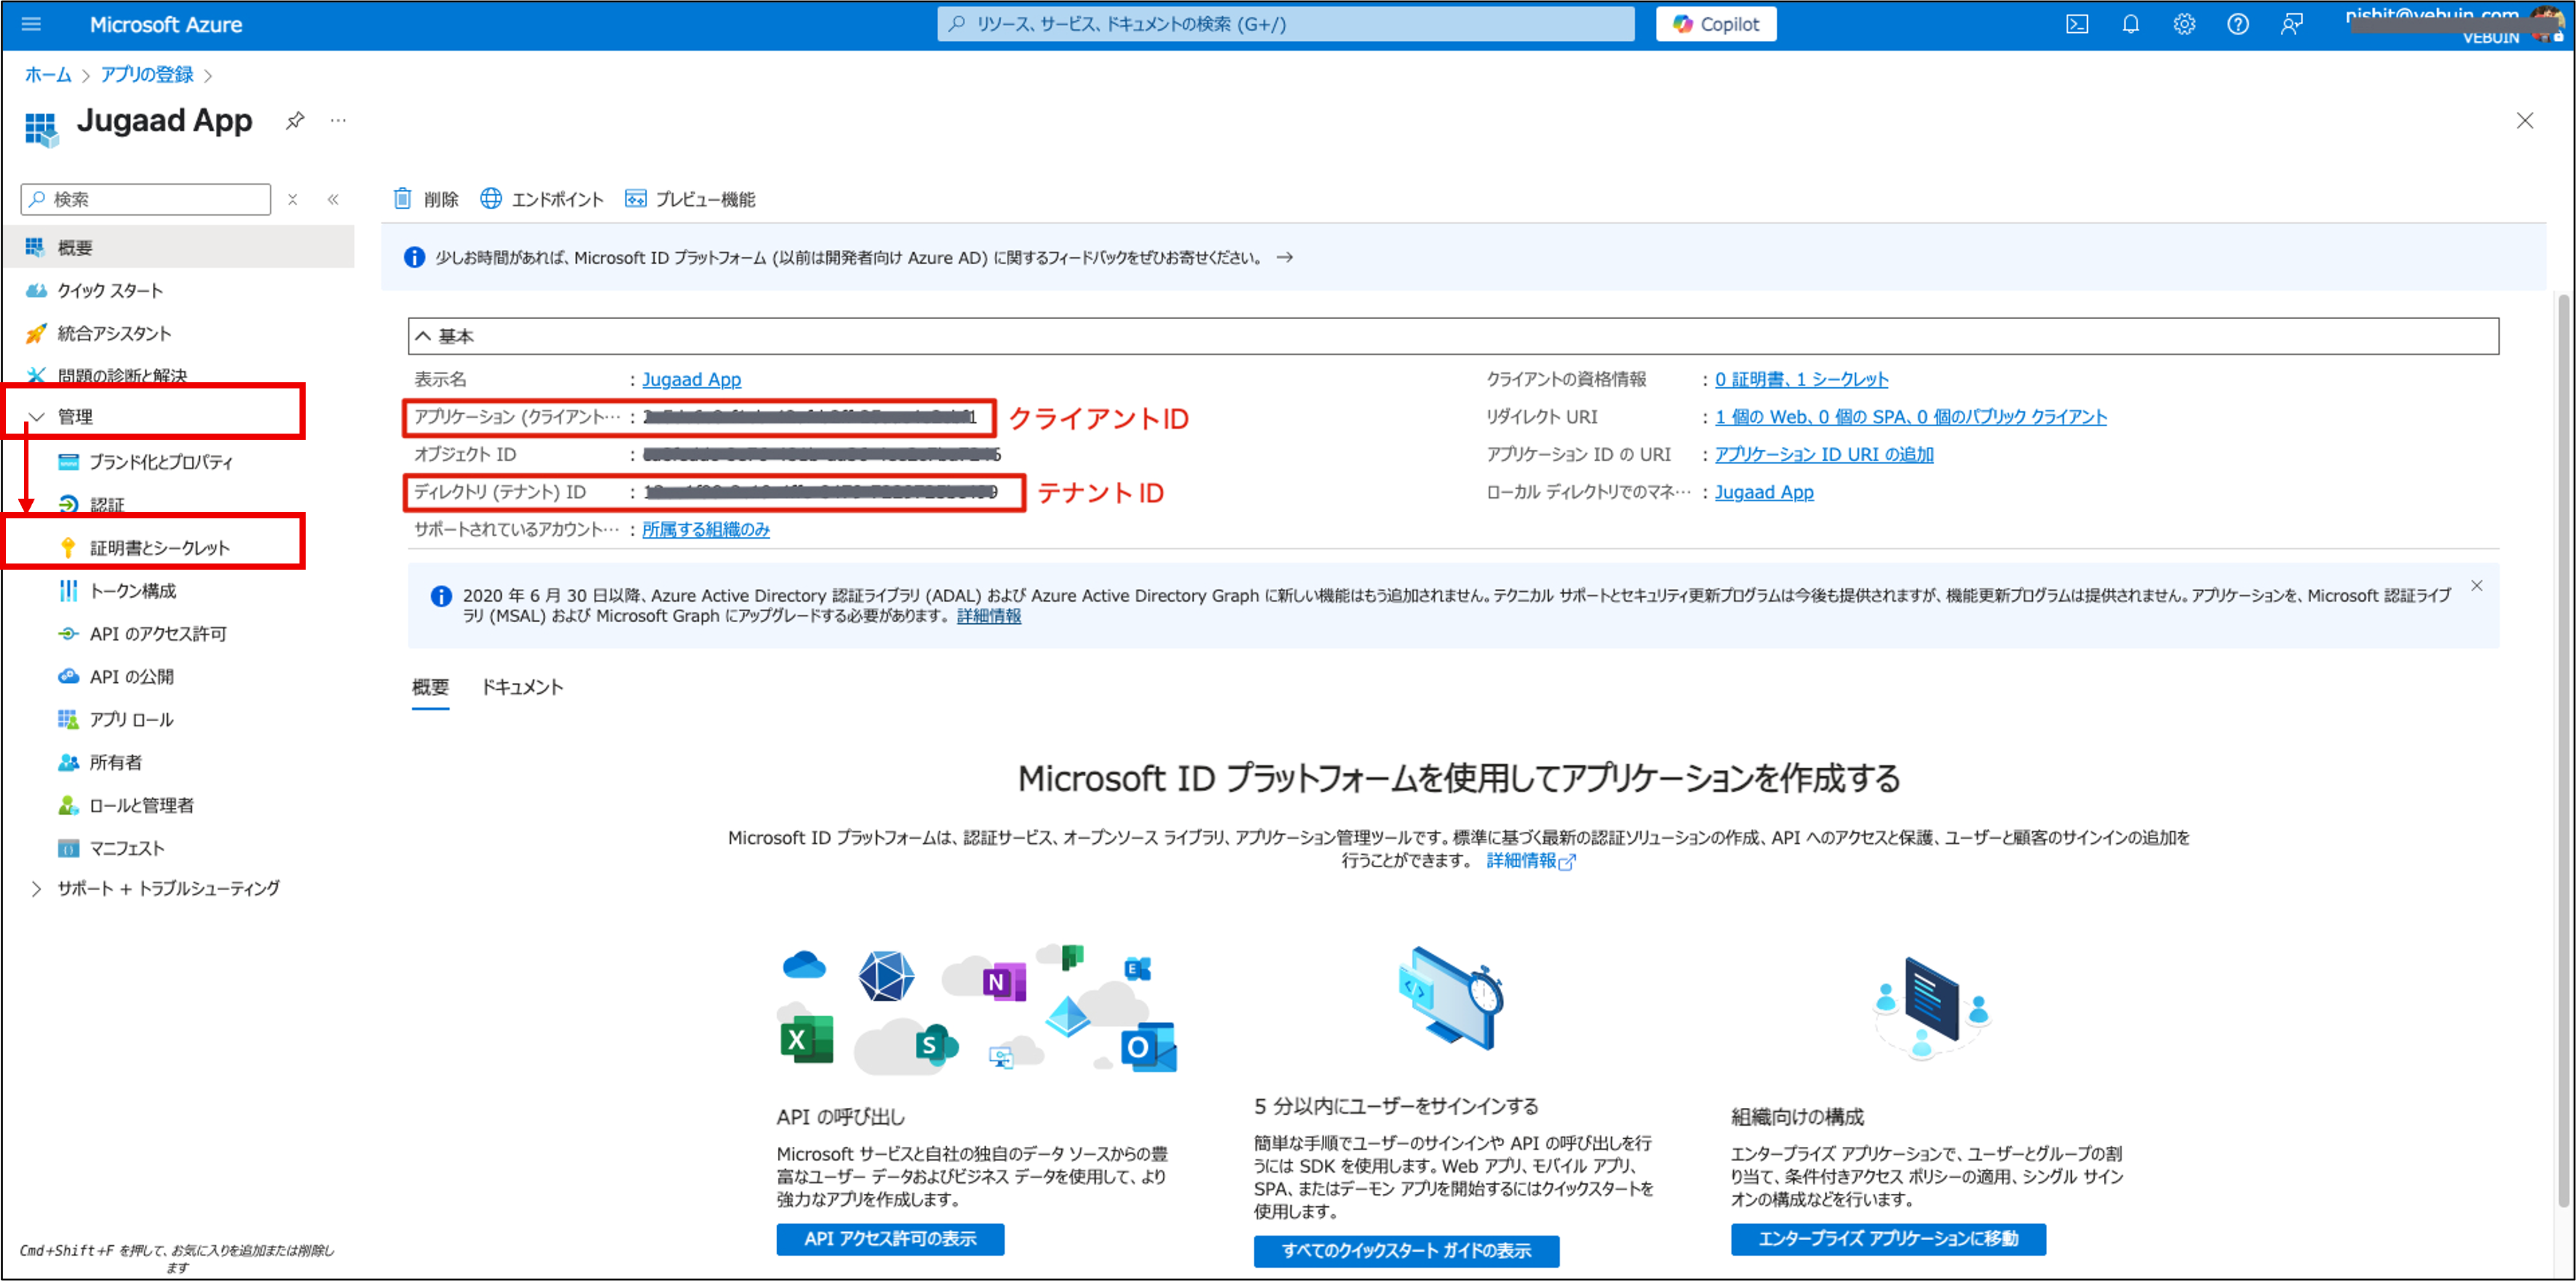Open 詳細情報 link in ADAL notice
Image resolution: width=2576 pixels, height=1281 pixels.
[x=988, y=615]
